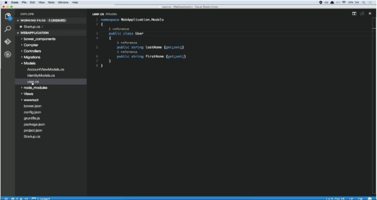Click the user.cs editor title
The image size is (377, 200).
point(98,14)
